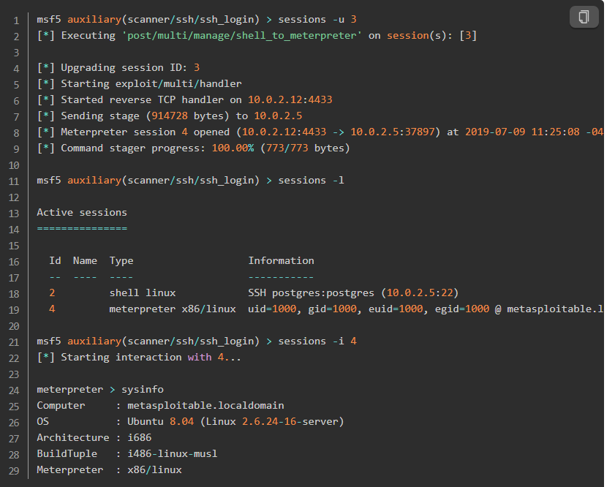
Task: Click the 'Id' column header
Action: pos(55,261)
